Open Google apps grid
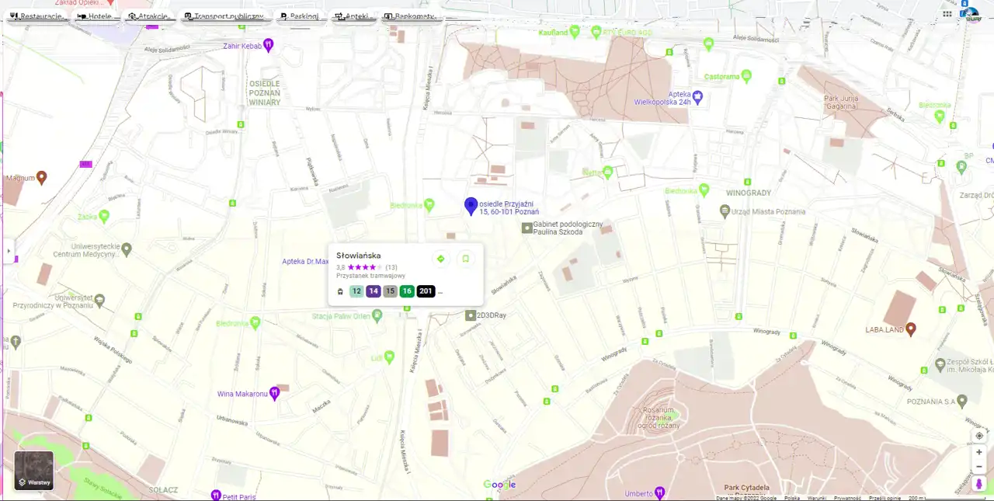Image resolution: width=994 pixels, height=501 pixels. coord(947,13)
